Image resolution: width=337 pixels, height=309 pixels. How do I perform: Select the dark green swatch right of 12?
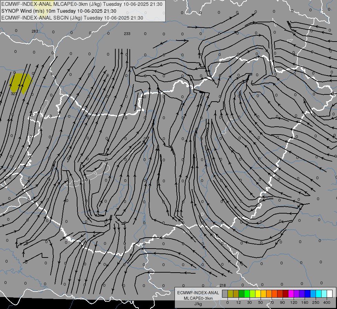(241, 294)
